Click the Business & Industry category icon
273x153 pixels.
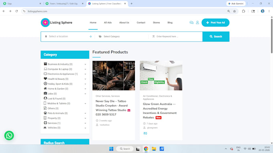(x=45, y=64)
